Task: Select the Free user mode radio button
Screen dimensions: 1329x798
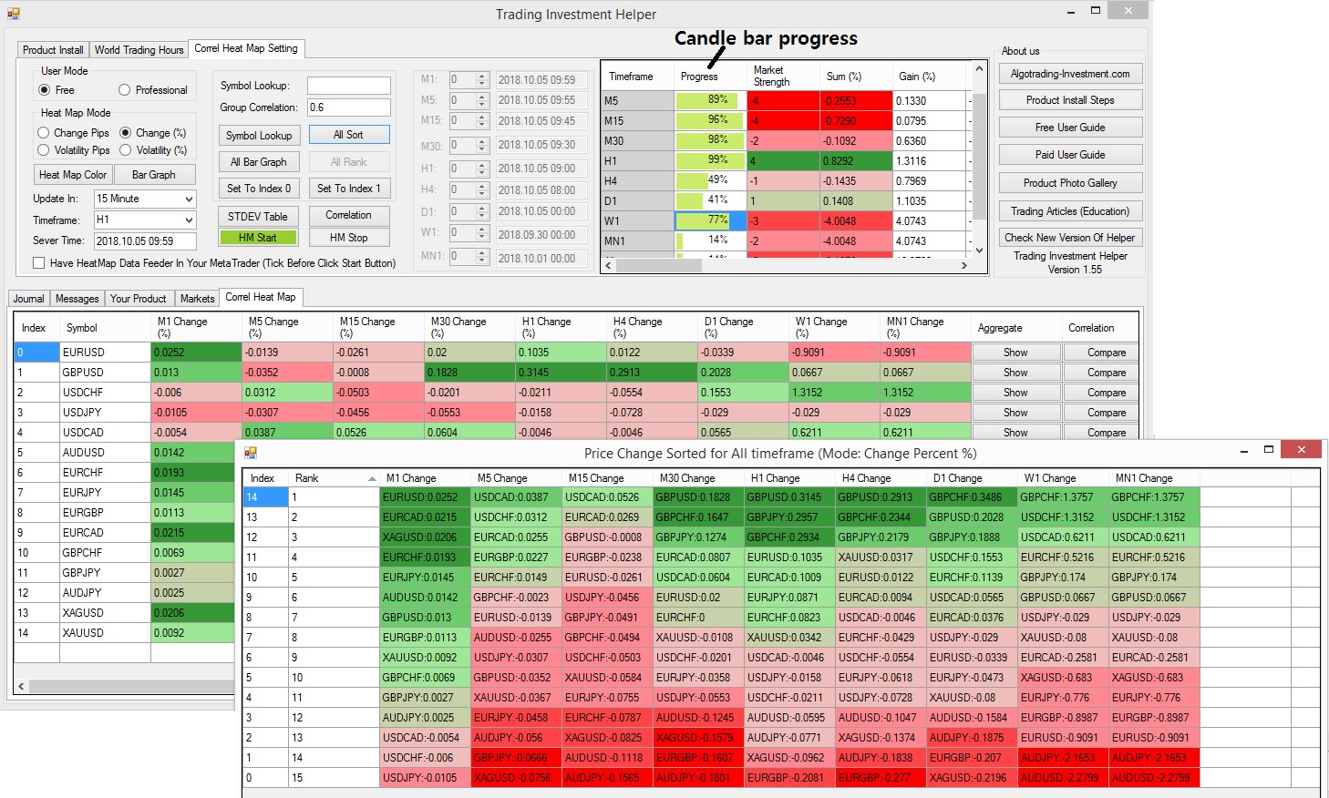Action: point(44,90)
